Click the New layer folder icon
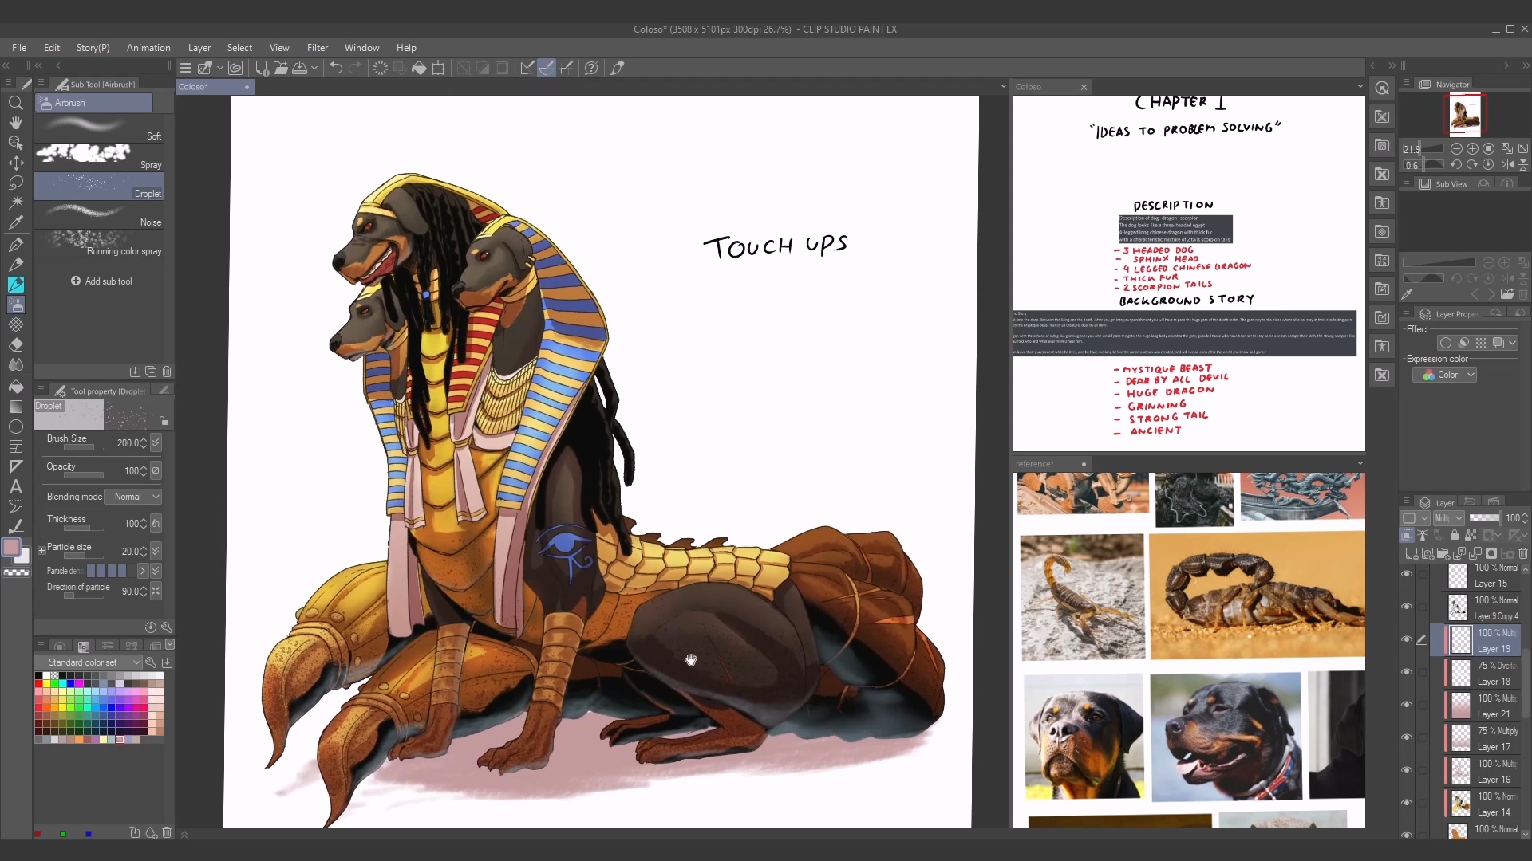1532x861 pixels. click(x=1443, y=553)
